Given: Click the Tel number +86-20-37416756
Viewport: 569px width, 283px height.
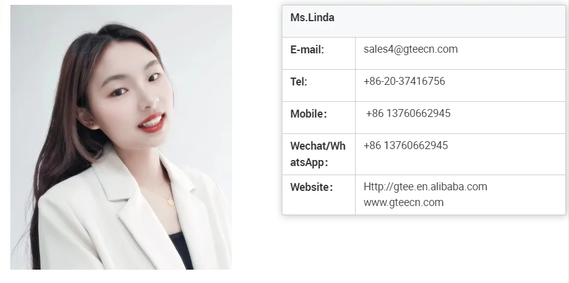Looking at the screenshot, I should (x=404, y=81).
